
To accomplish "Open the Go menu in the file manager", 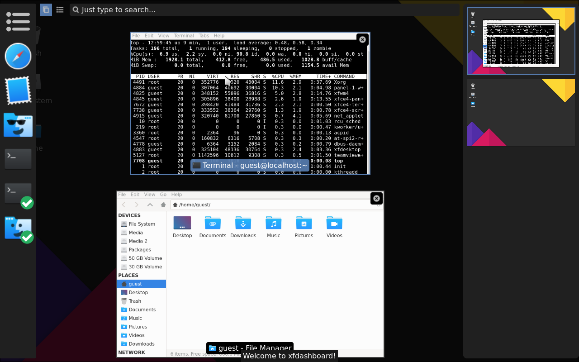I will click(163, 194).
